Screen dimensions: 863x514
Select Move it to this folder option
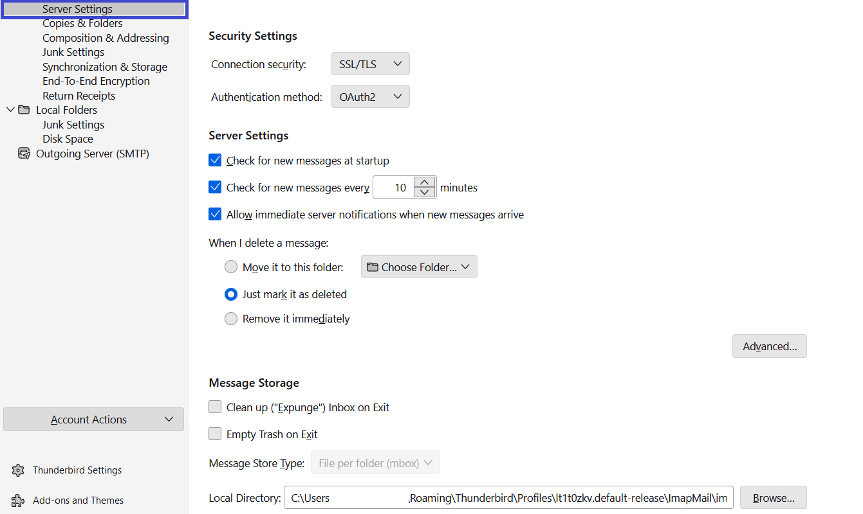point(231,267)
